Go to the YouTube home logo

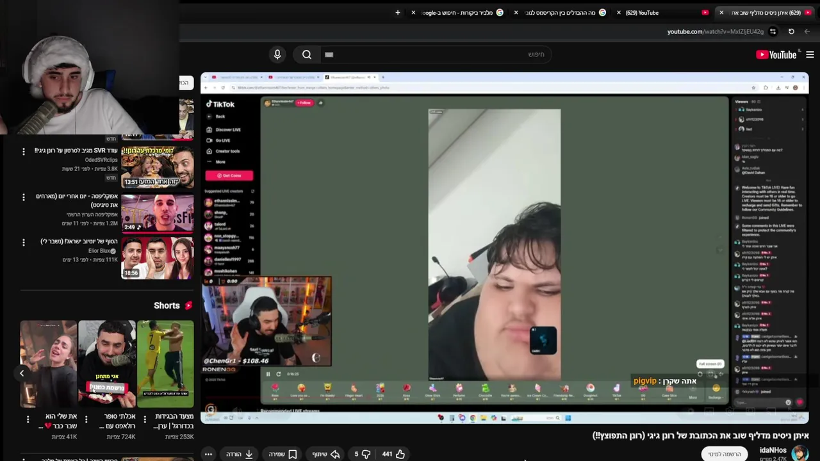(x=776, y=55)
